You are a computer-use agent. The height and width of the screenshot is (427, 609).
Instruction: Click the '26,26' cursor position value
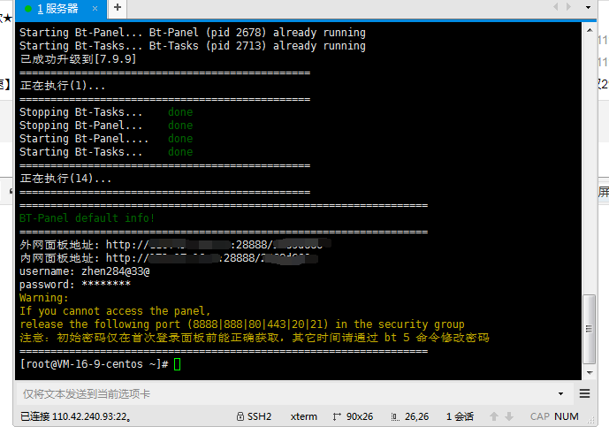(x=416, y=417)
